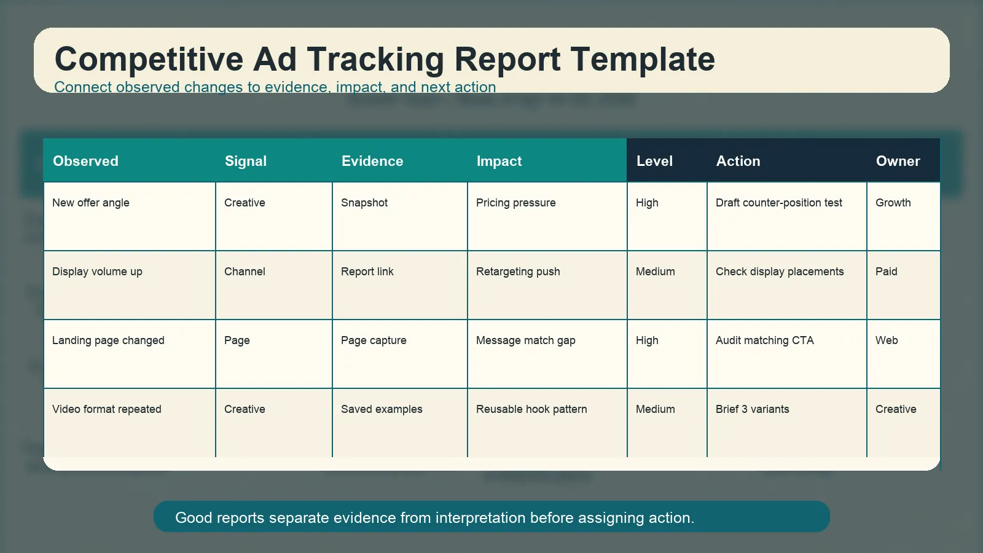Image resolution: width=983 pixels, height=553 pixels.
Task: Click the Brief 3 variants action cell
Action: [752, 409]
